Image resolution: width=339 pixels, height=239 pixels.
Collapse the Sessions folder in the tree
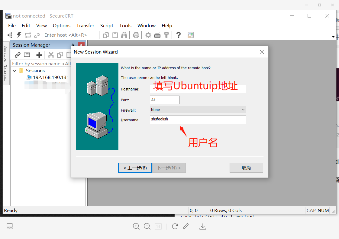click(x=14, y=70)
